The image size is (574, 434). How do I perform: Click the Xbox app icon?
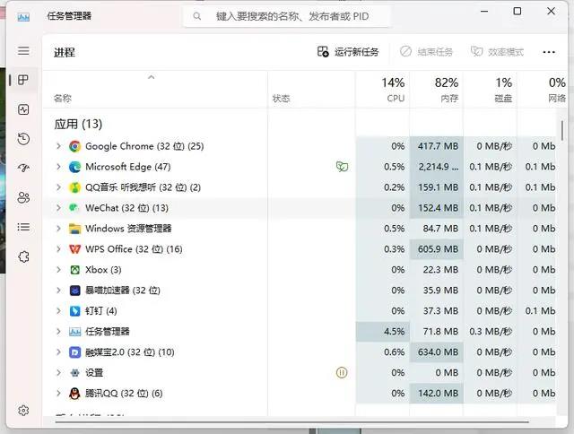pos(74,270)
